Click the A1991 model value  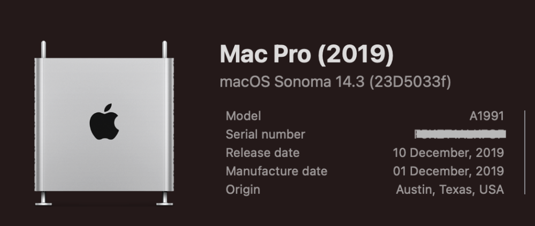(x=486, y=116)
